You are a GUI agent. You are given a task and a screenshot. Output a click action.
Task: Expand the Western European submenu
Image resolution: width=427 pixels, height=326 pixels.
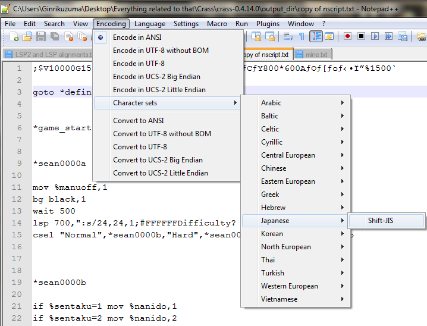coord(296,286)
